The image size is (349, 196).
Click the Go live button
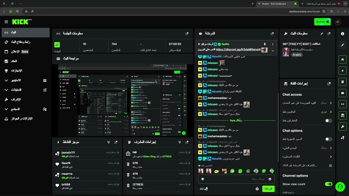click(322, 22)
